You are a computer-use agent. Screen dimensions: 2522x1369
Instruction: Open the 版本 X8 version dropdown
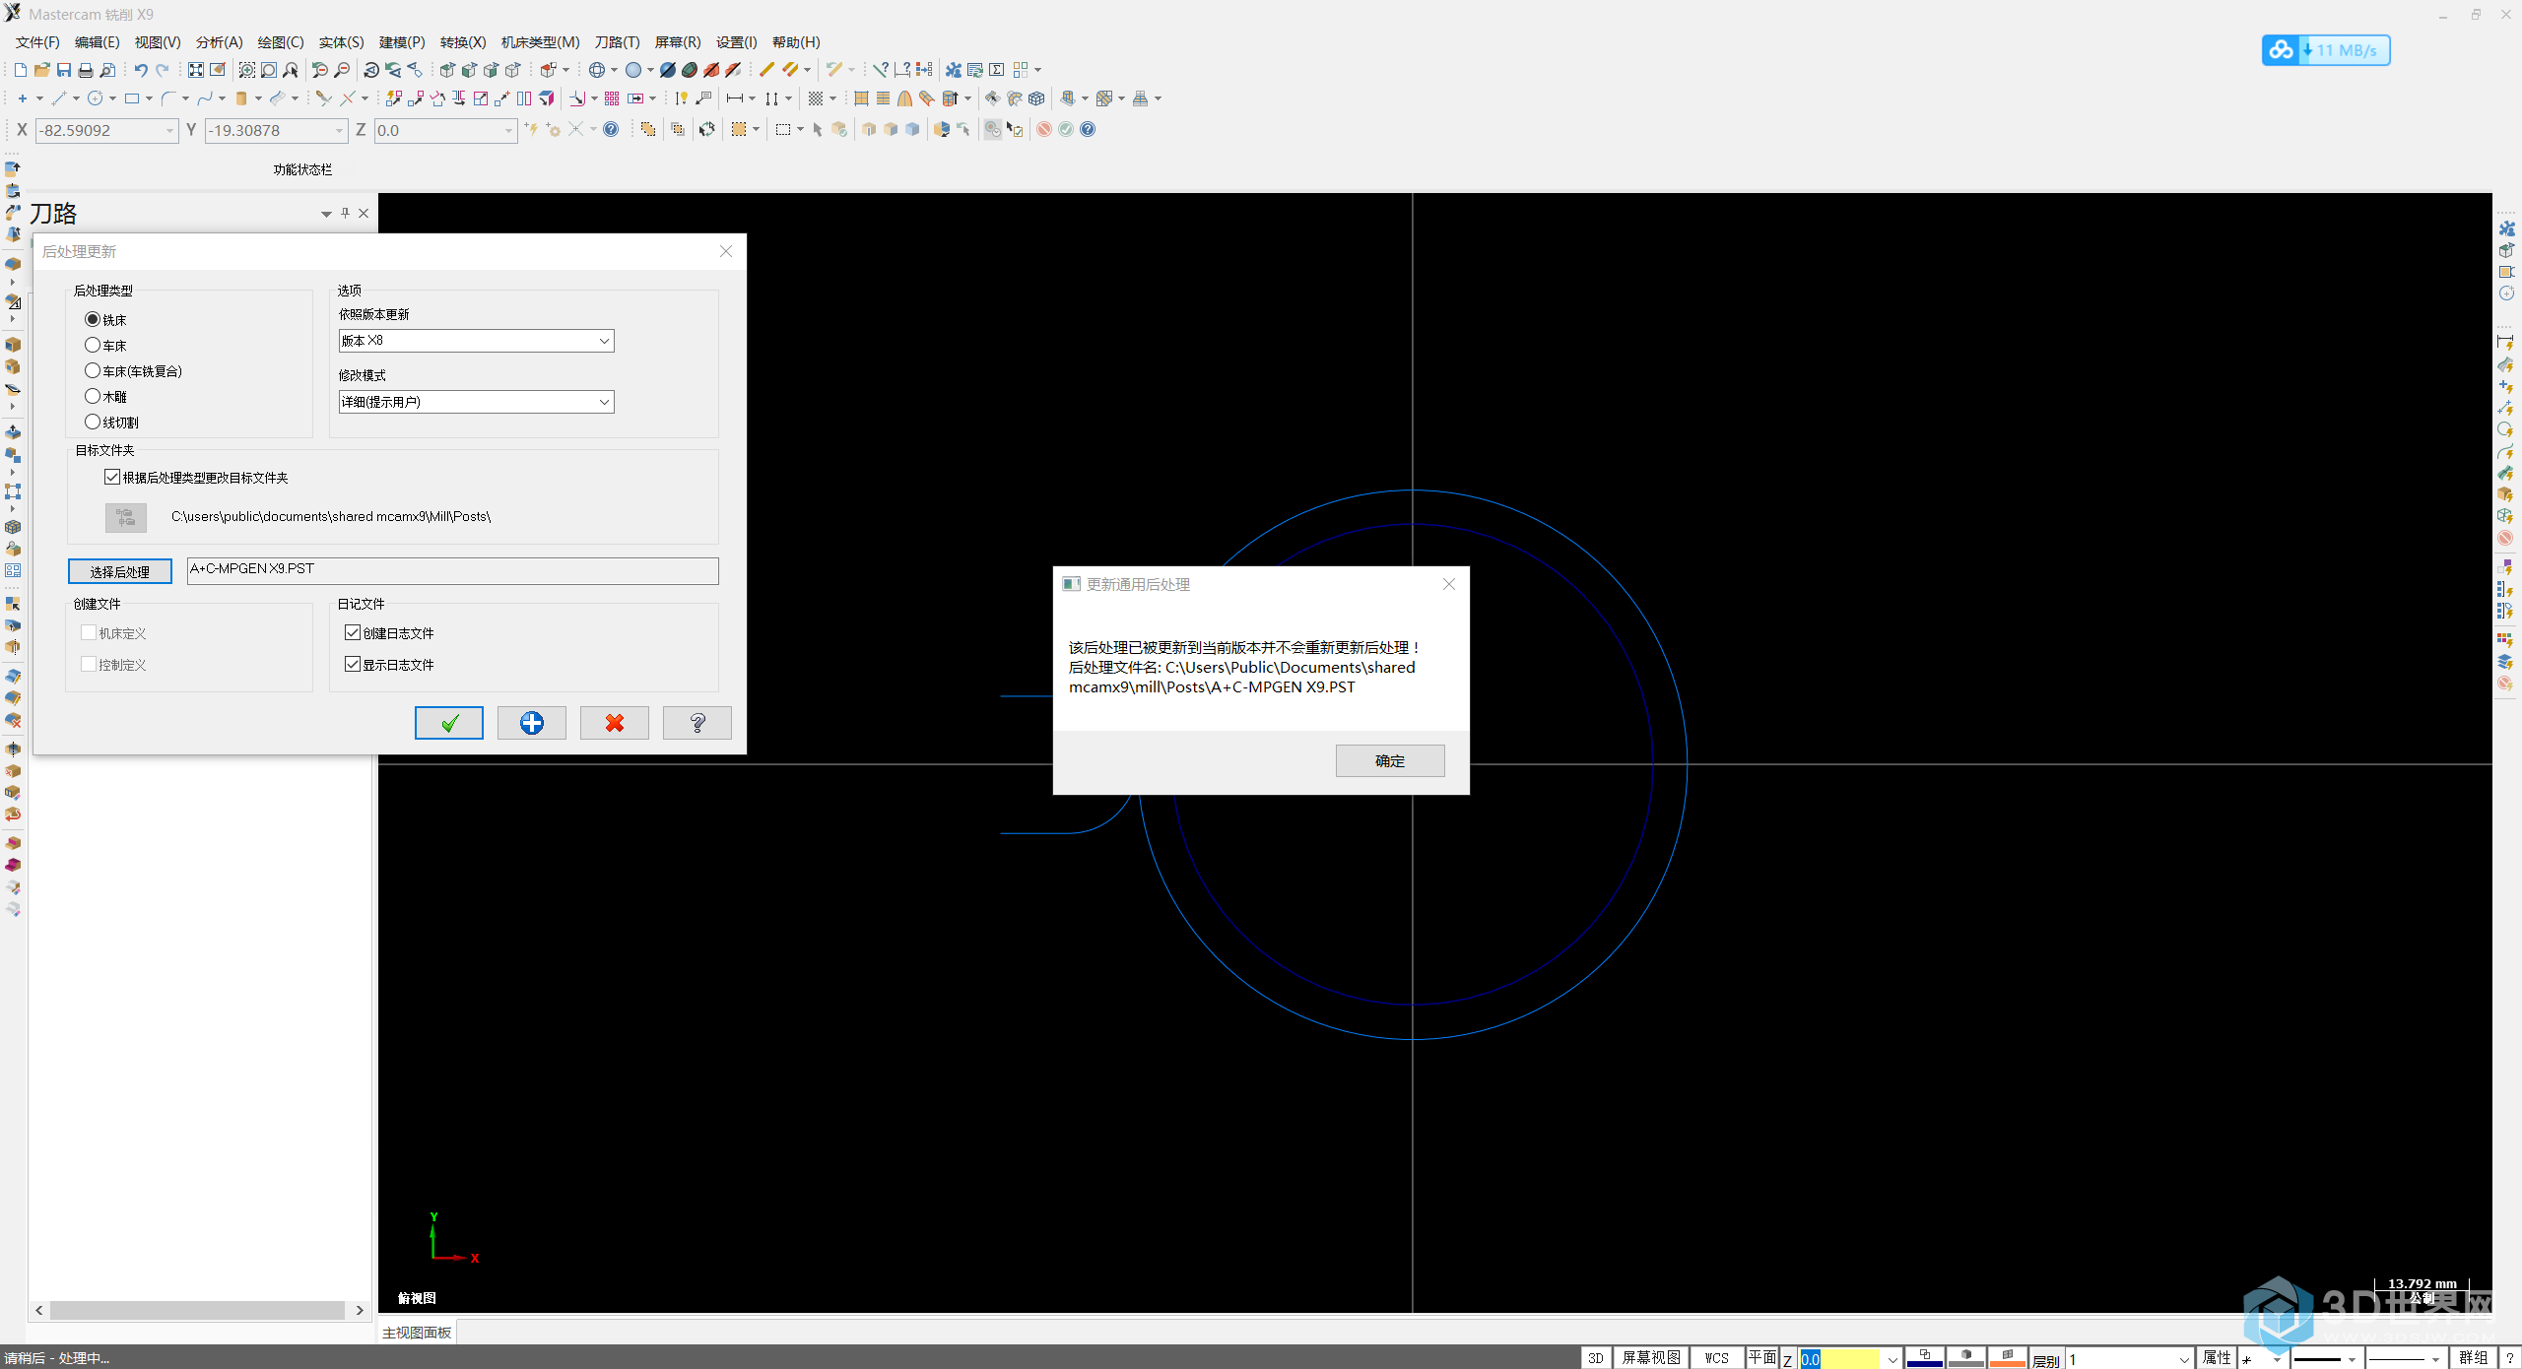[x=476, y=341]
